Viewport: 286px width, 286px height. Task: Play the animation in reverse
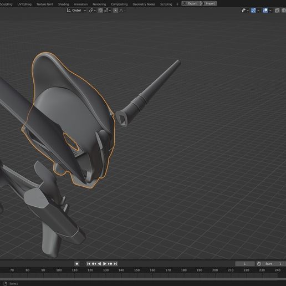coord(99,264)
